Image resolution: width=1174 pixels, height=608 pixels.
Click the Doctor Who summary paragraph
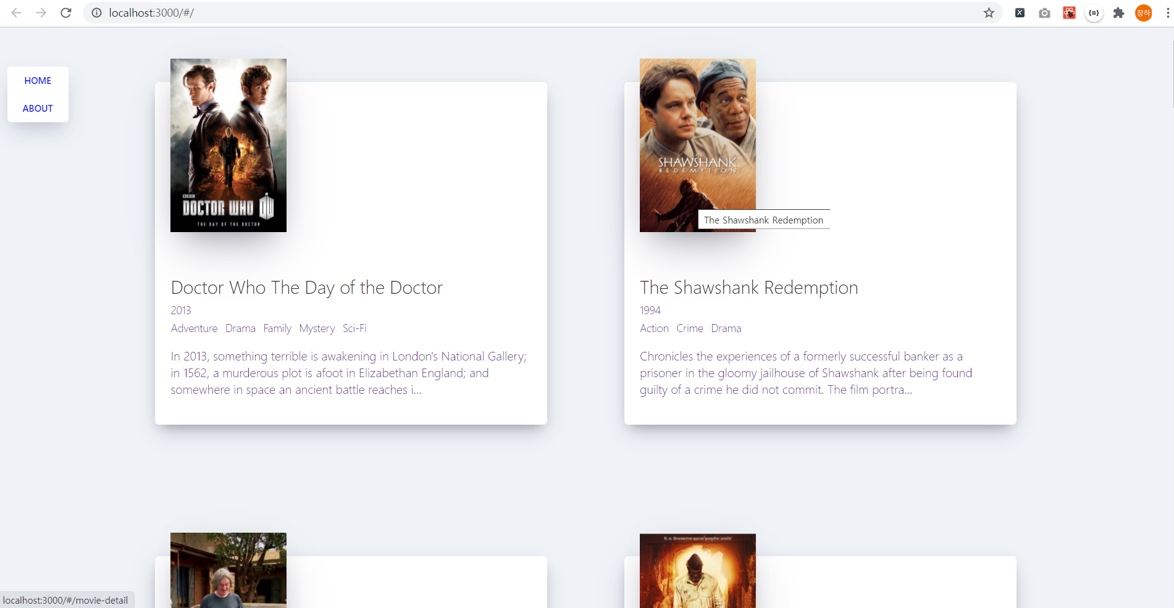tap(349, 373)
